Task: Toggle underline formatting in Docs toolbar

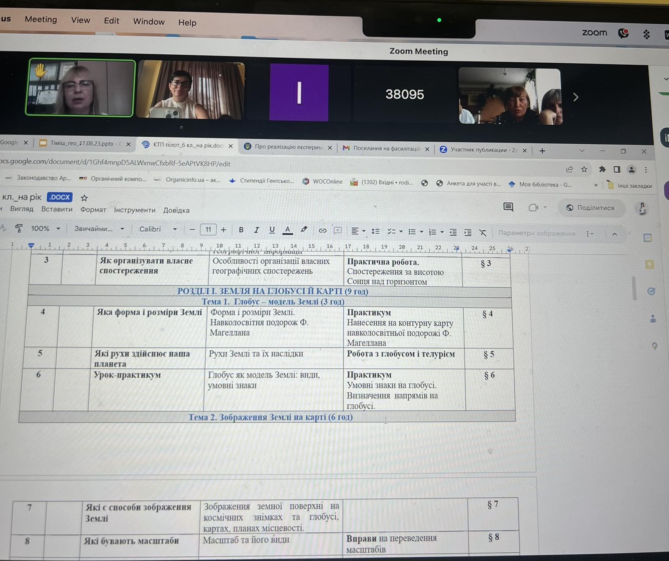Action: [272, 229]
